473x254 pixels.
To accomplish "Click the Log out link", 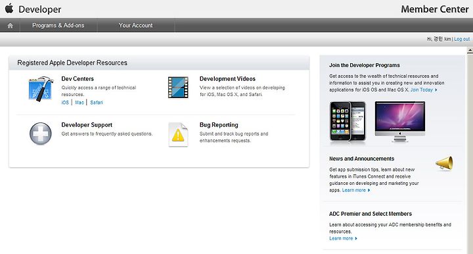I will (462, 39).
